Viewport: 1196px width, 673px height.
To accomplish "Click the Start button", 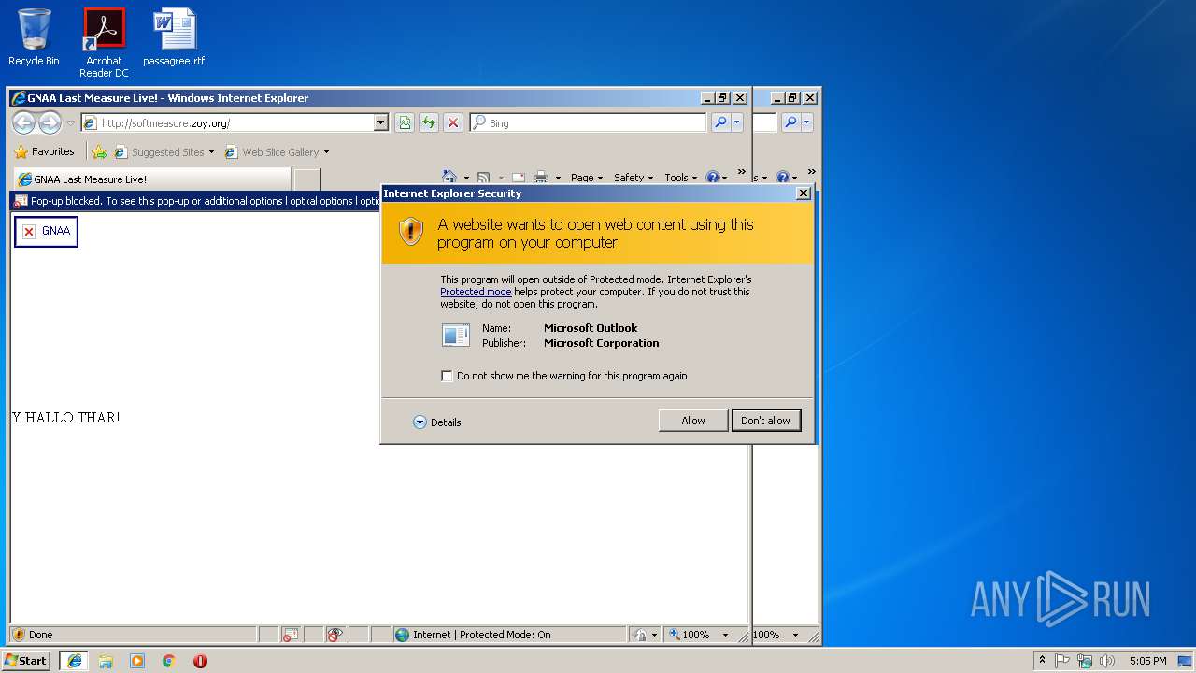I will coord(26,661).
